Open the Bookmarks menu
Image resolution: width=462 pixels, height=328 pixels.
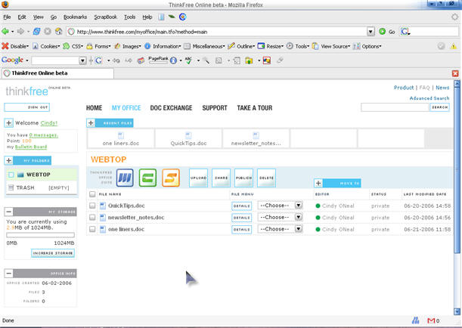tap(75, 17)
